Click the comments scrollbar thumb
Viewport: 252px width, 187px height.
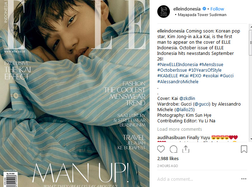(x=251, y=43)
